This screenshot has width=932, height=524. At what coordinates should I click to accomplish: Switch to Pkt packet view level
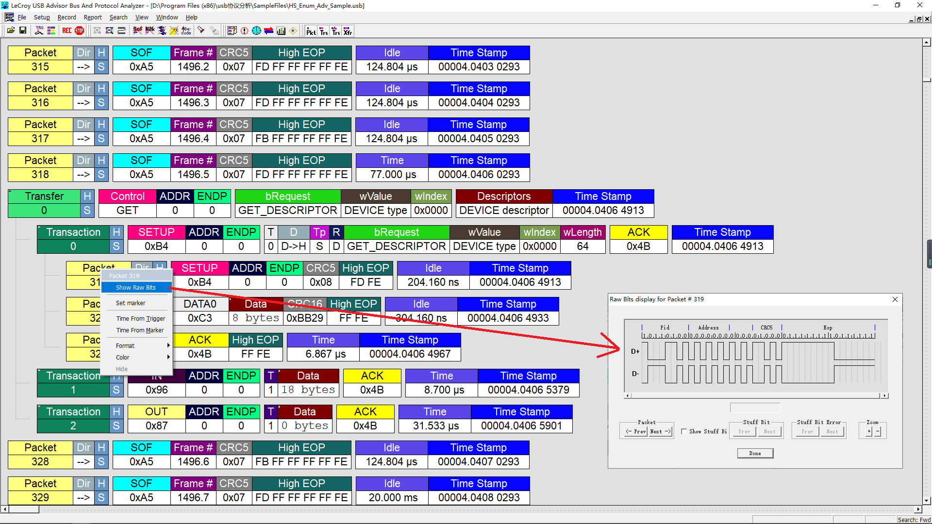click(311, 31)
